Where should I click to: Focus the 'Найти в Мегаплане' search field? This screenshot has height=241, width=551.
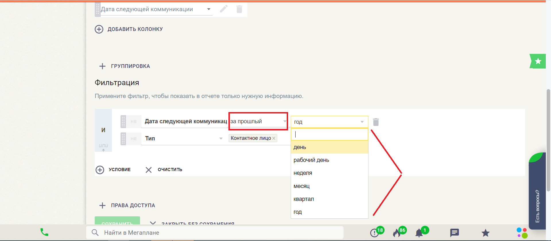tap(215, 232)
